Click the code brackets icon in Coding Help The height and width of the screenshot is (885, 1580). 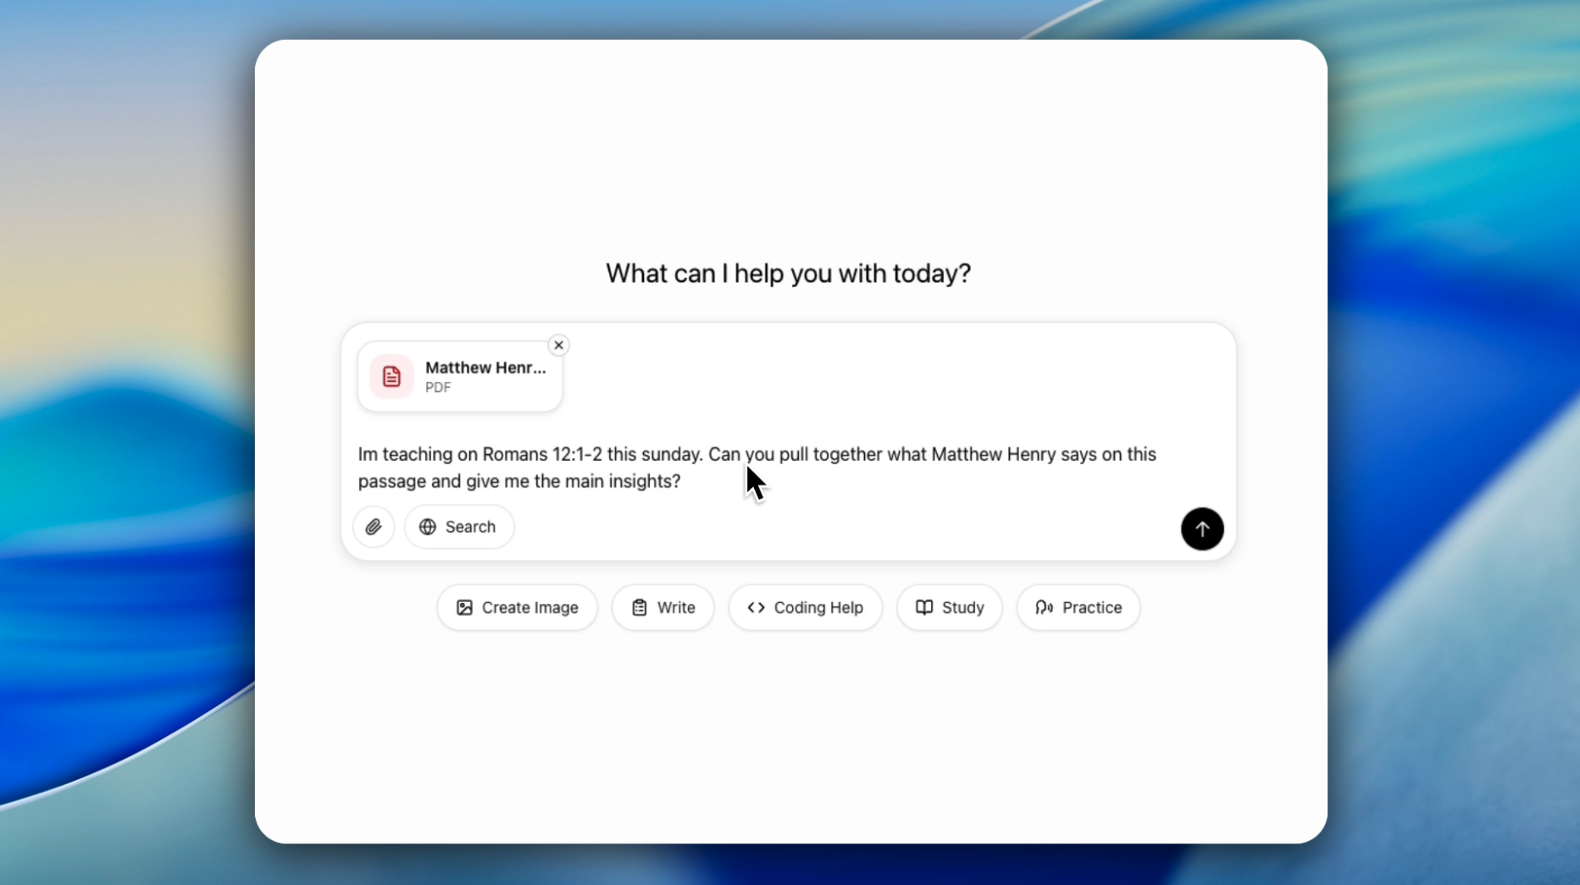tap(756, 607)
